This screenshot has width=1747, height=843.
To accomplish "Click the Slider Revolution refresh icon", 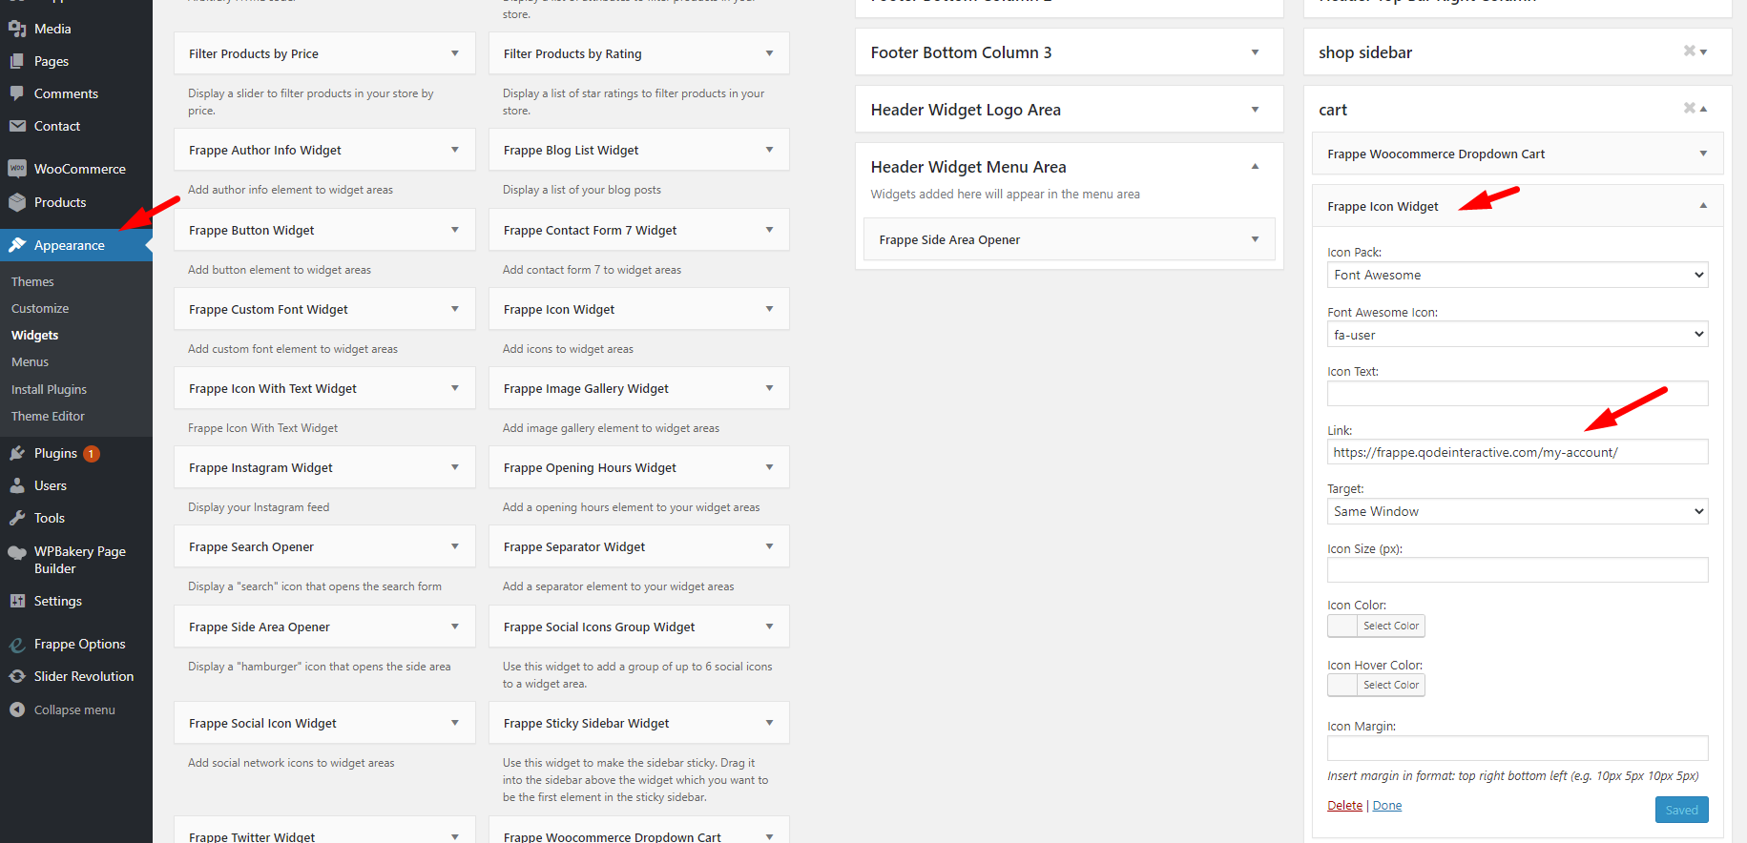I will coord(17,676).
